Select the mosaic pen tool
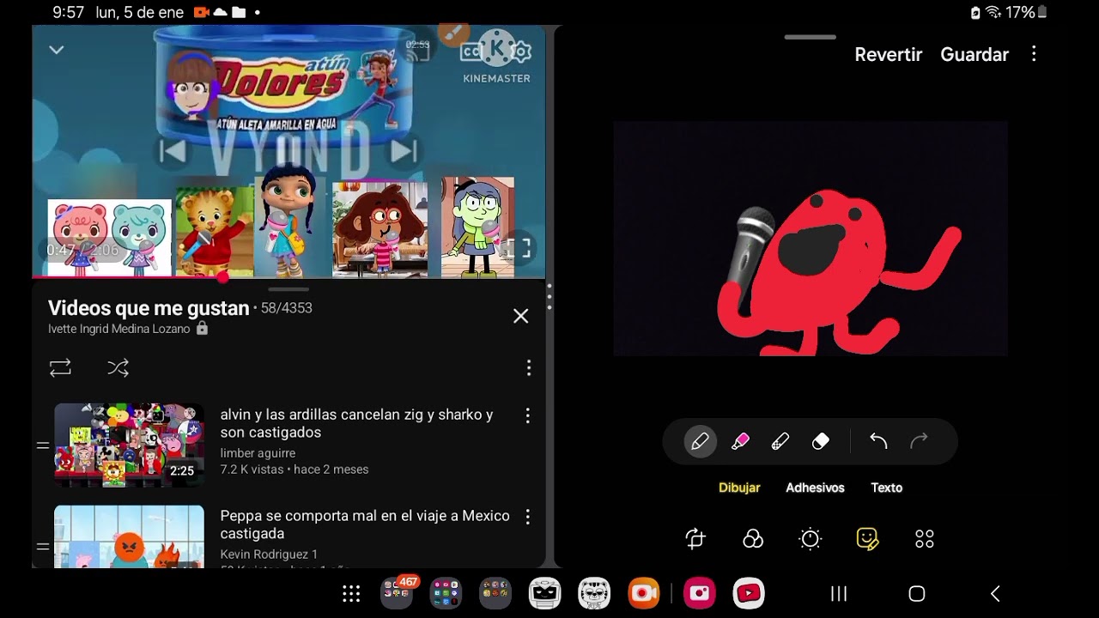Viewport: 1099px width, 618px height. point(780,441)
